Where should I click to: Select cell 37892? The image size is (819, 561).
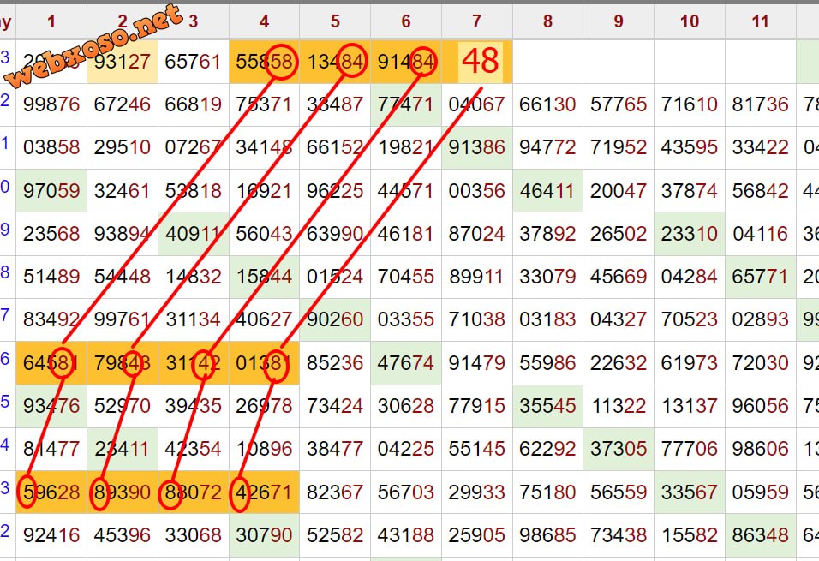(547, 234)
